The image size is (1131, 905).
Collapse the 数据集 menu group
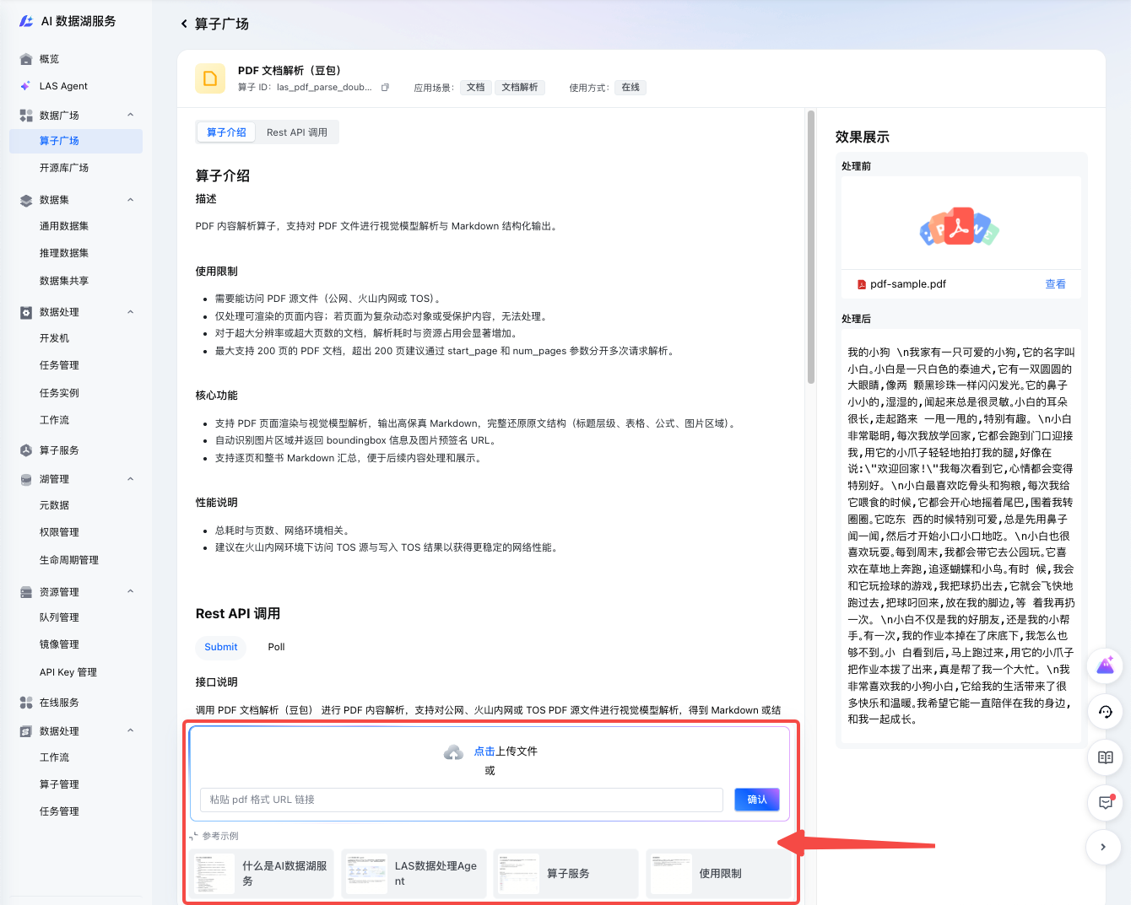pyautogui.click(x=131, y=200)
